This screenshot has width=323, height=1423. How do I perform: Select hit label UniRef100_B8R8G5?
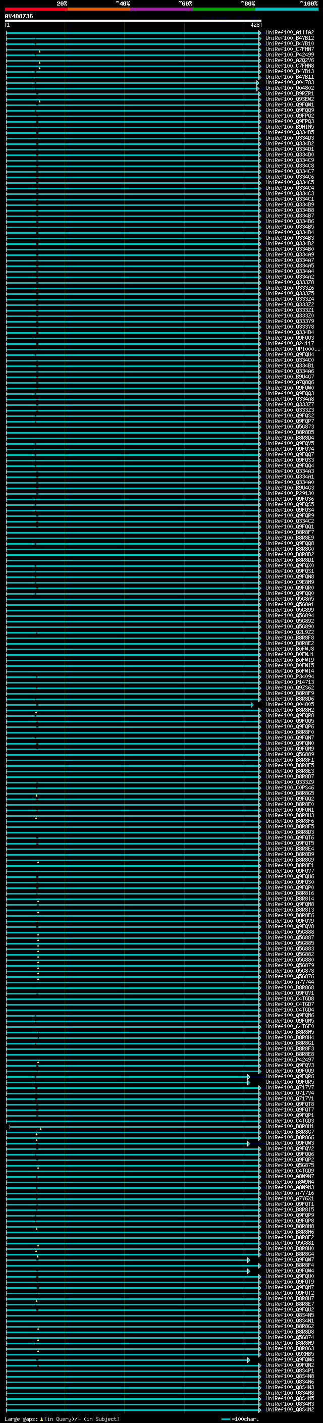(x=290, y=793)
